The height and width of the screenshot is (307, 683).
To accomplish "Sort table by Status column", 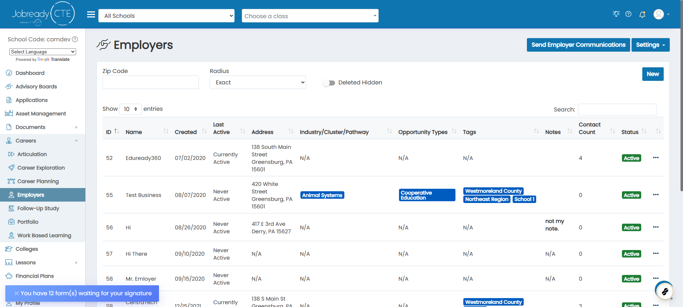I will click(634, 132).
